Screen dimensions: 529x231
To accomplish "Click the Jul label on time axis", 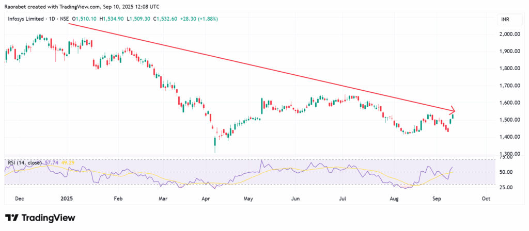I will coord(343,199).
